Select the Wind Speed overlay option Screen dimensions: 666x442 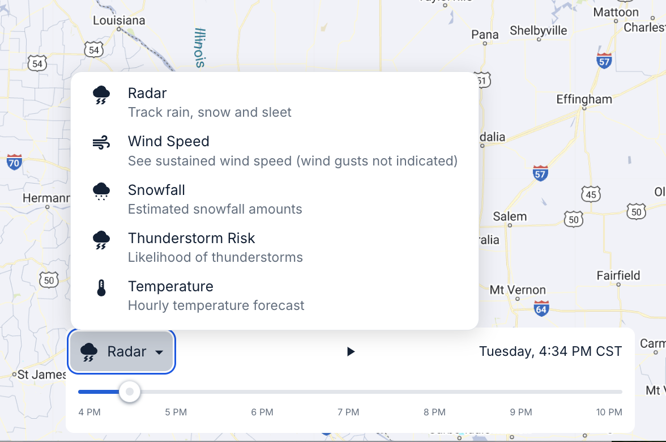[169, 141]
